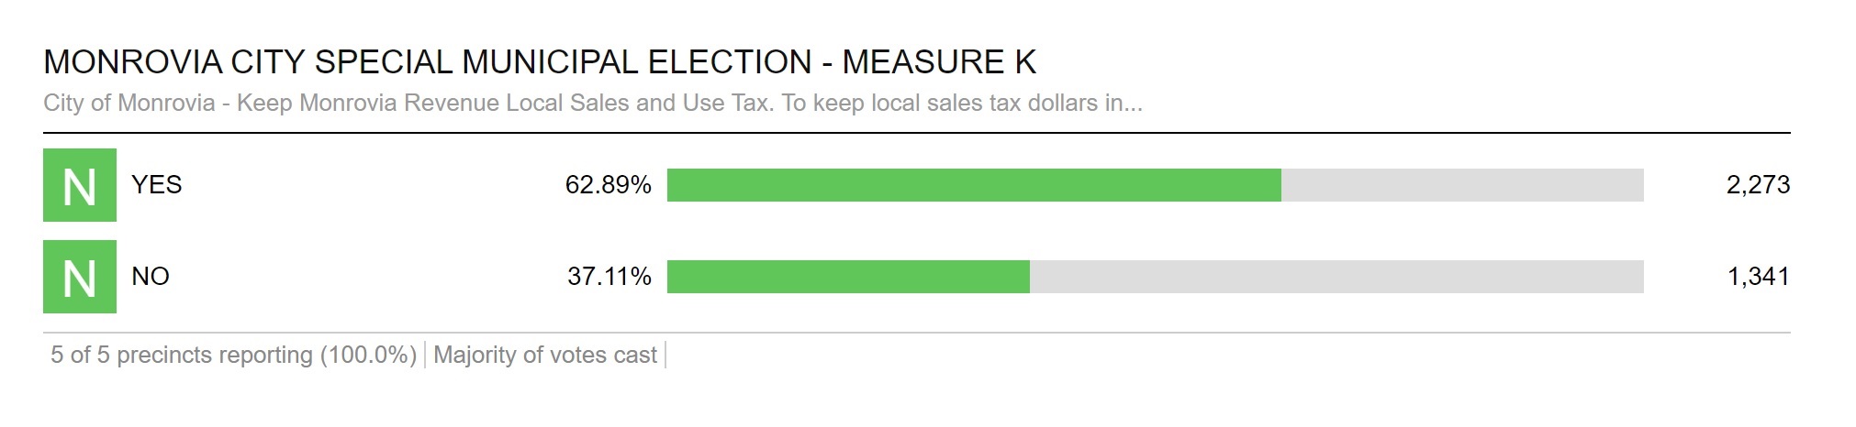Select the NO option label
The height and width of the screenshot is (427, 1856).
pos(151,277)
